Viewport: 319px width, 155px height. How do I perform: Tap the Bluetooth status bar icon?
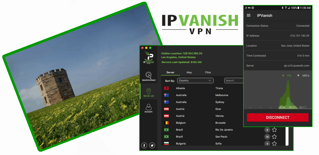pos(282,8)
